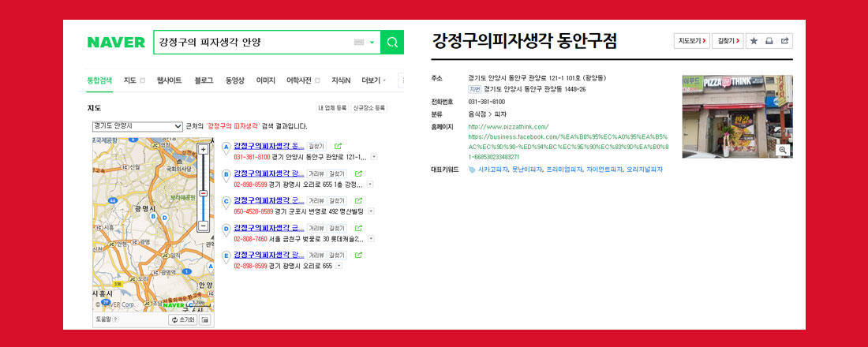Screen dimensions: 868x347
Task: Click map marker B near 광명시
Action: tap(153, 217)
